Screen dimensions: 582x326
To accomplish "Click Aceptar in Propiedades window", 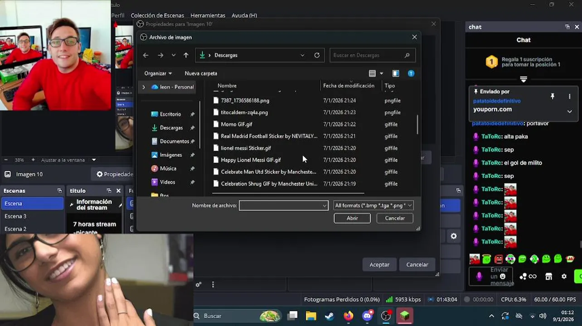I will pos(379,264).
